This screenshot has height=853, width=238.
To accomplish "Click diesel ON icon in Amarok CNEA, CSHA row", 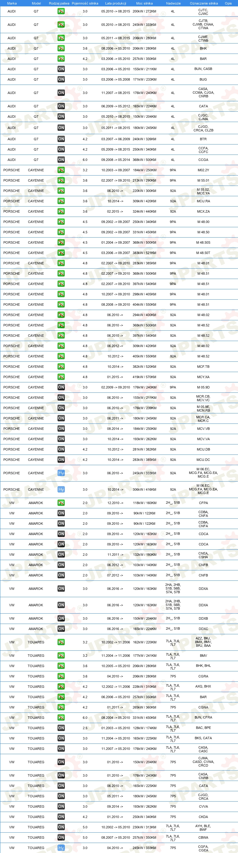I will 61,554.
